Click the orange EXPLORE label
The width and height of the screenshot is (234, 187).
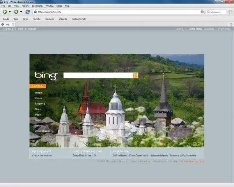pos(38,86)
